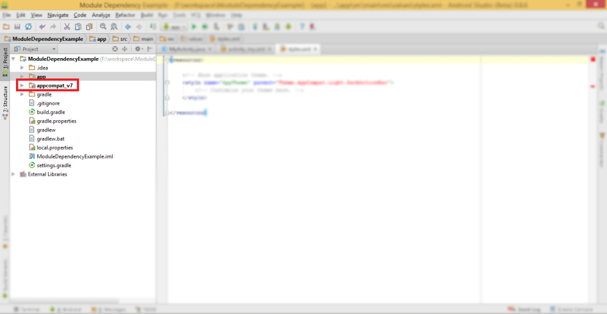Select gradle.properties file
Viewport: 607px width, 314px height.
pyautogui.click(x=57, y=121)
